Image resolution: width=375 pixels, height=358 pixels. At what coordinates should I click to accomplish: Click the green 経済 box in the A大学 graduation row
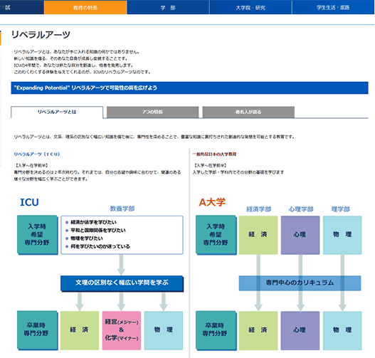(x=258, y=330)
